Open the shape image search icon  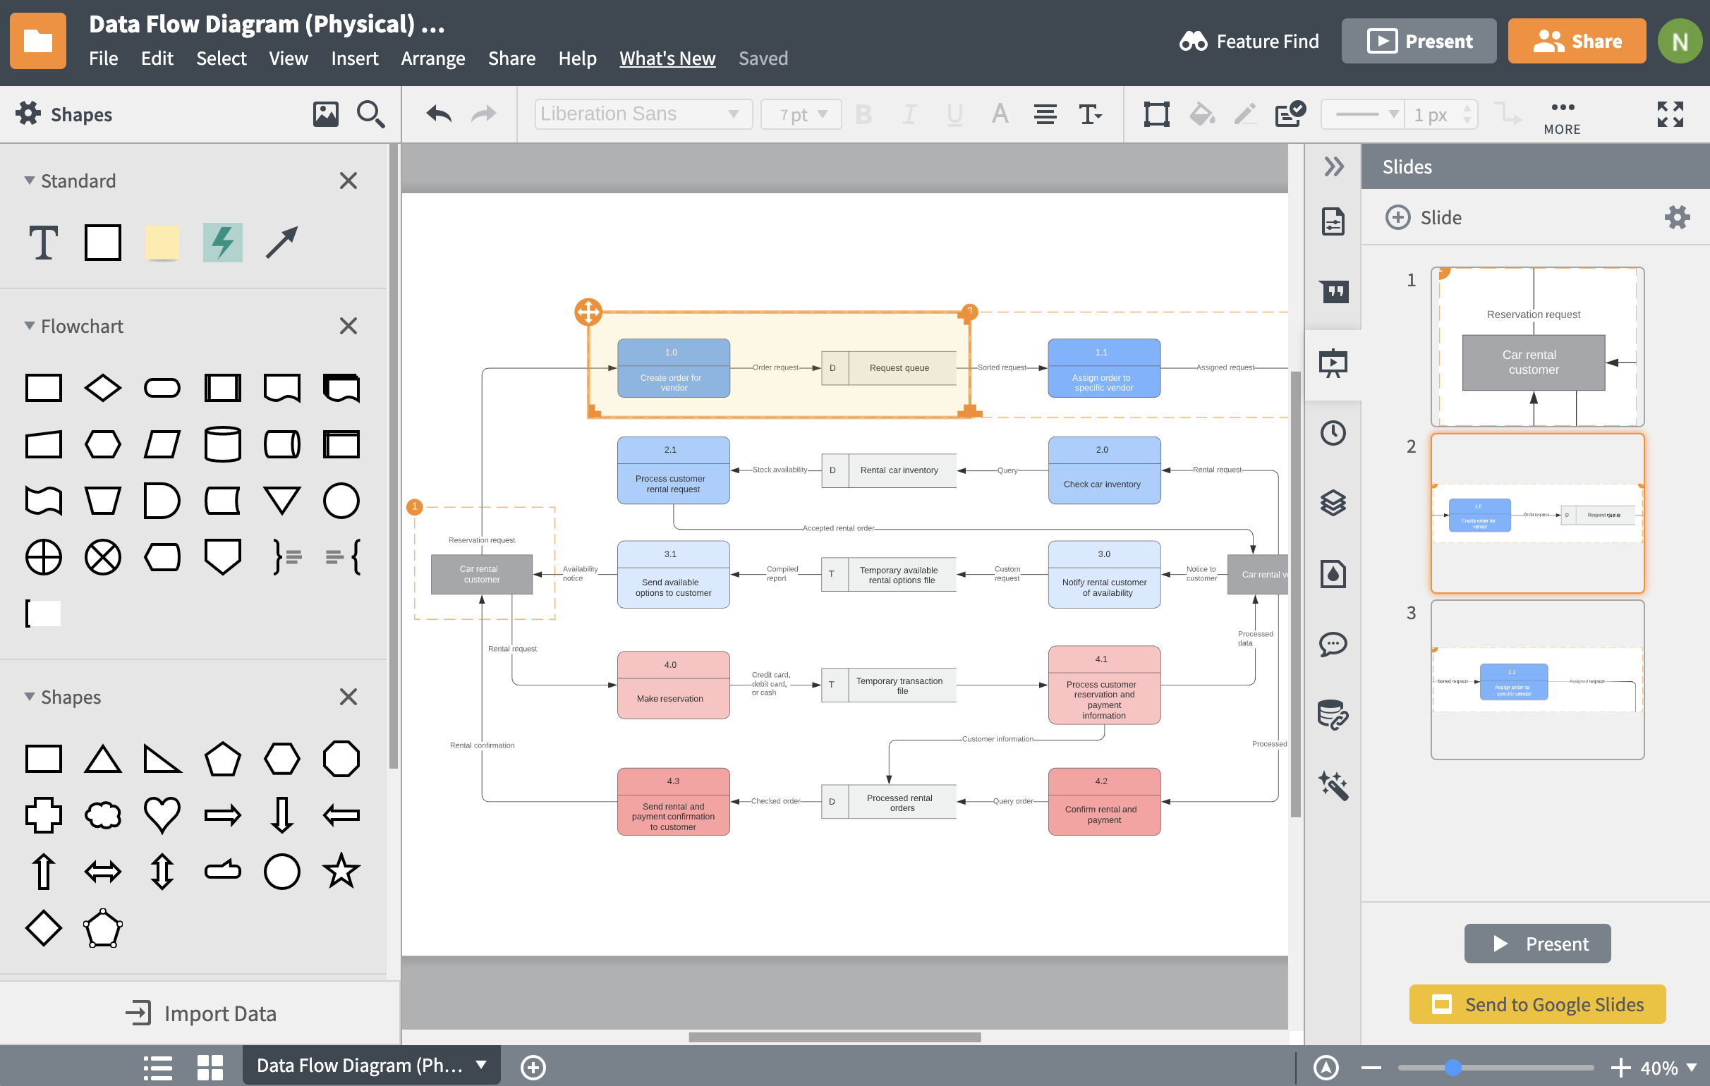pyautogui.click(x=325, y=114)
